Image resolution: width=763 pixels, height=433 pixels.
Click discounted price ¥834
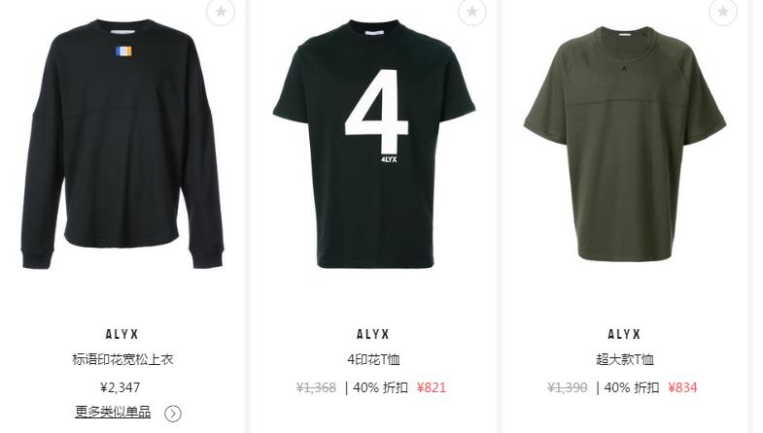pyautogui.click(x=682, y=387)
